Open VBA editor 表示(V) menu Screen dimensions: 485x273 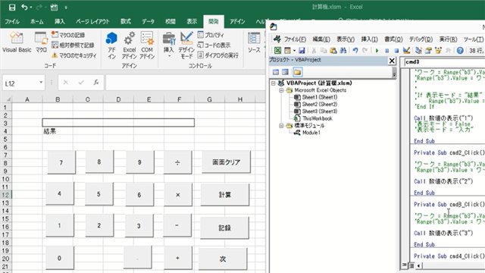[x=346, y=39]
